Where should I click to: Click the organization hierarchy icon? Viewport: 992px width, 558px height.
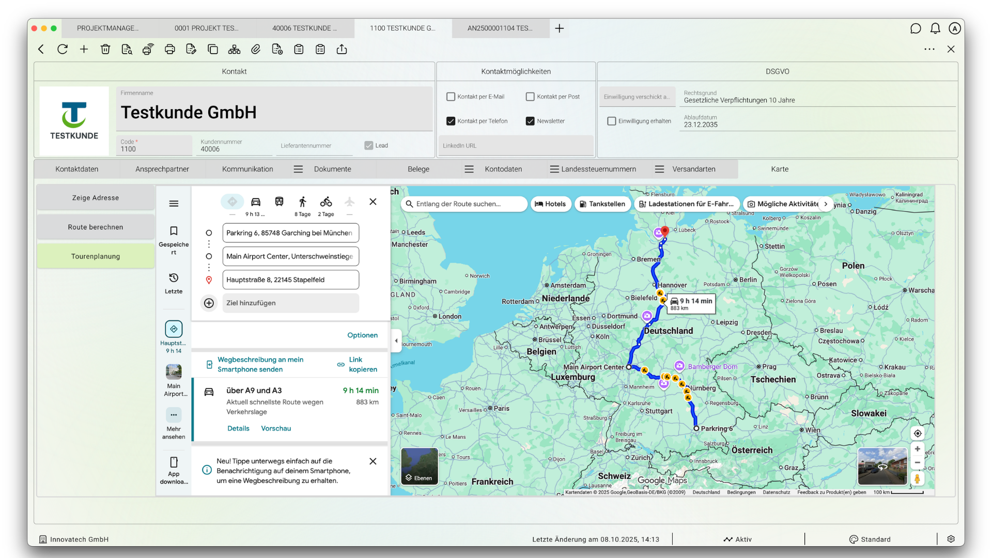[x=234, y=49]
